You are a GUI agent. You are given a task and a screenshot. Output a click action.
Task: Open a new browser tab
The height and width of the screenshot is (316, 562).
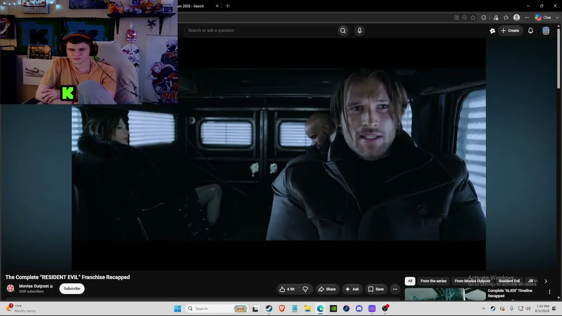point(227,6)
